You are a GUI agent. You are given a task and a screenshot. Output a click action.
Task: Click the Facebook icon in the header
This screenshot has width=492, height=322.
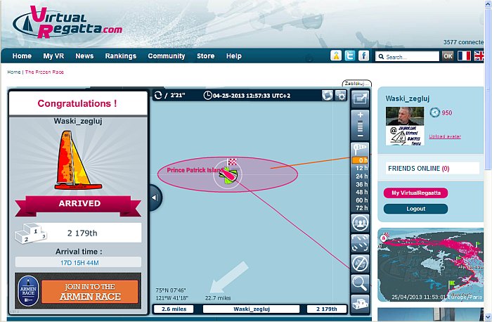tap(363, 56)
